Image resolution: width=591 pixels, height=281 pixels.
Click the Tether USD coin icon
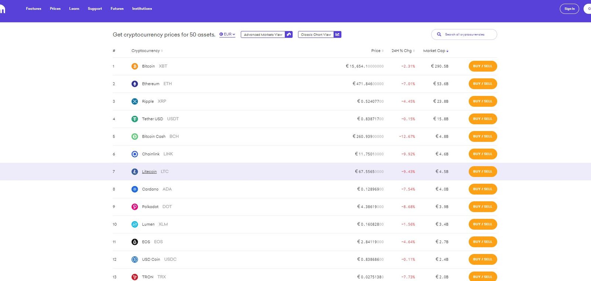[135, 119]
